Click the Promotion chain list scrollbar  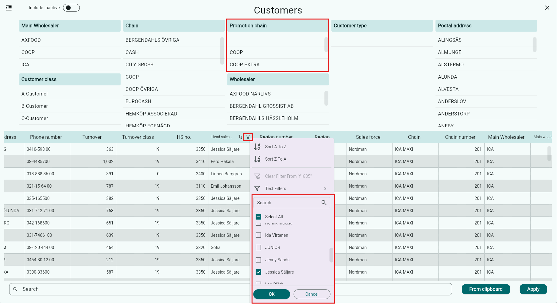pyautogui.click(x=326, y=45)
